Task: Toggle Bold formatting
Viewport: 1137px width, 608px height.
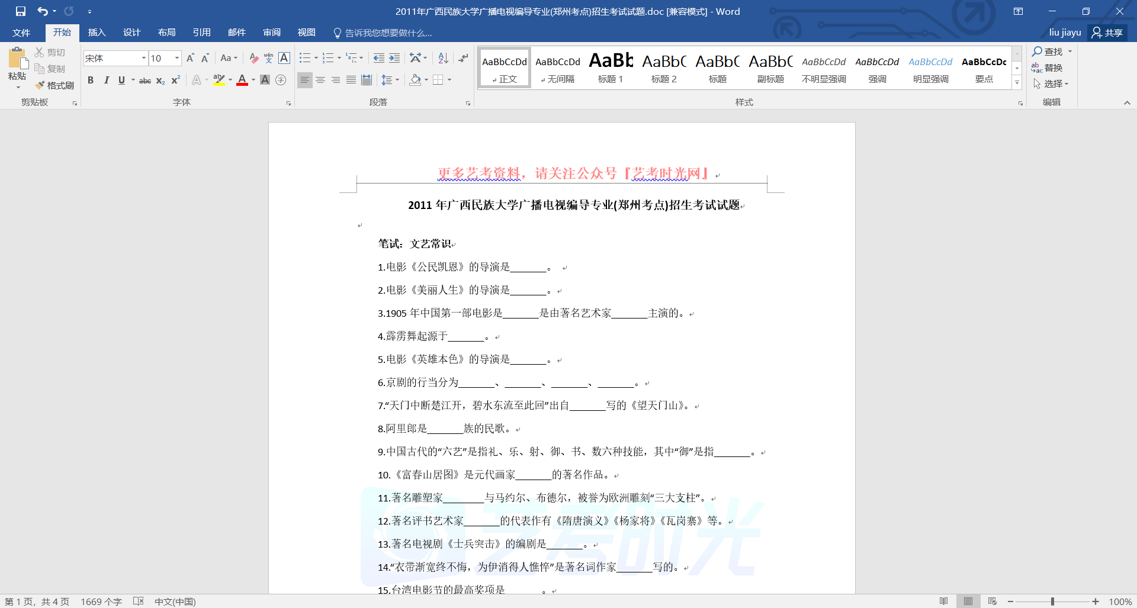Action: pyautogui.click(x=91, y=81)
